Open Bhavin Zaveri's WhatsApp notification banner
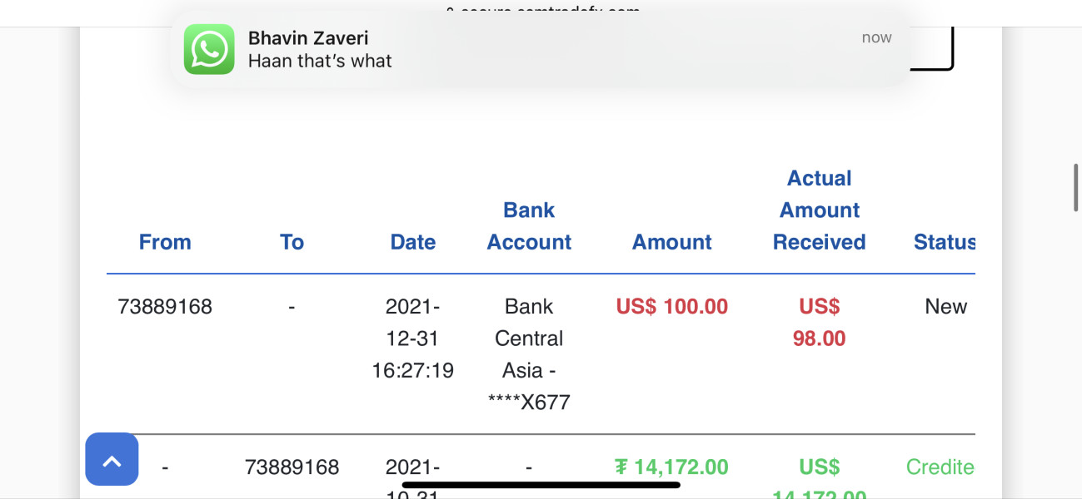 (541, 49)
